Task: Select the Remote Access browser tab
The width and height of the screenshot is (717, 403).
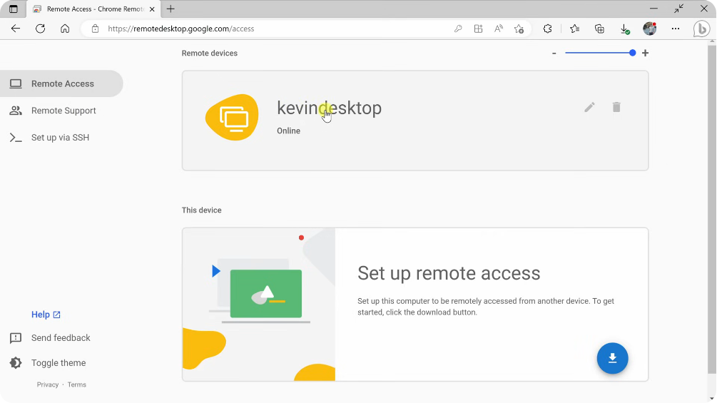Action: point(93,9)
